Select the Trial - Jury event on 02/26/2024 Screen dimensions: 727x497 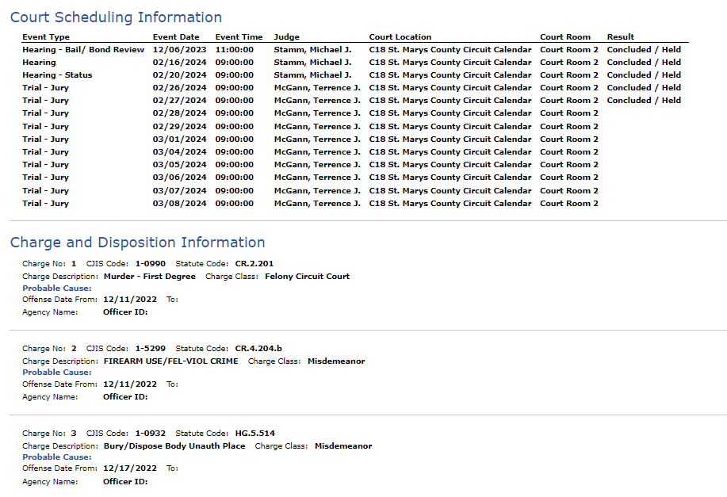tap(45, 88)
